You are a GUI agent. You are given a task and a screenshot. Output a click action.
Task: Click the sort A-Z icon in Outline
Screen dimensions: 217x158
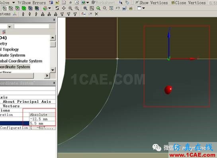pos(4,32)
